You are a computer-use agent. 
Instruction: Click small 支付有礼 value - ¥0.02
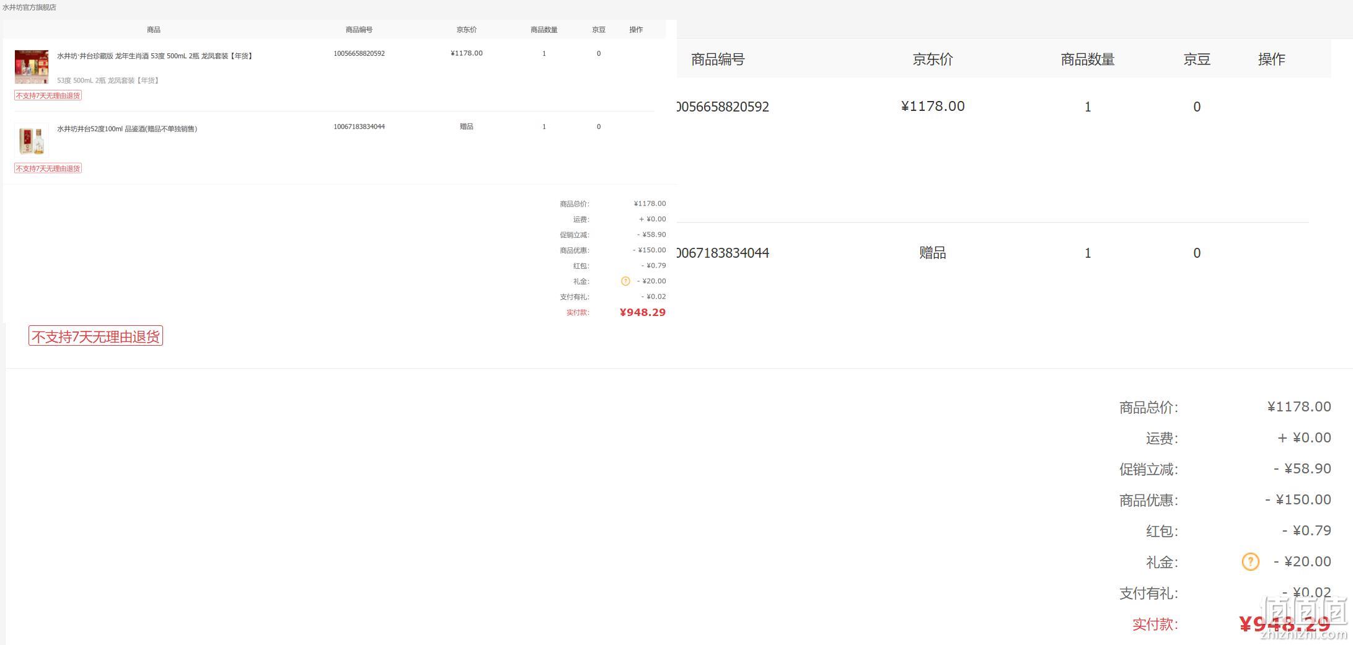click(654, 297)
